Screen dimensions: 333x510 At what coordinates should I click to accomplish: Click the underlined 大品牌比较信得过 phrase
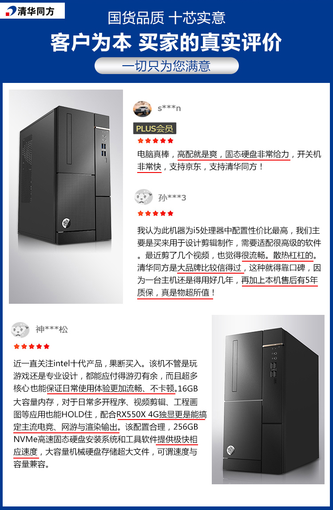click(209, 268)
